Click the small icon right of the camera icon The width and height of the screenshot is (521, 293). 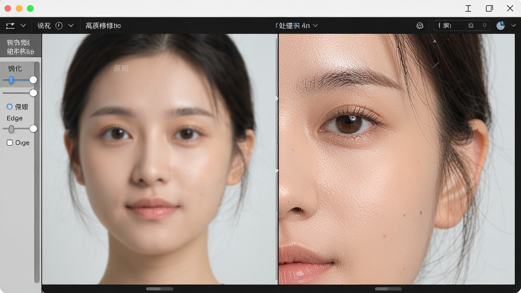point(484,25)
